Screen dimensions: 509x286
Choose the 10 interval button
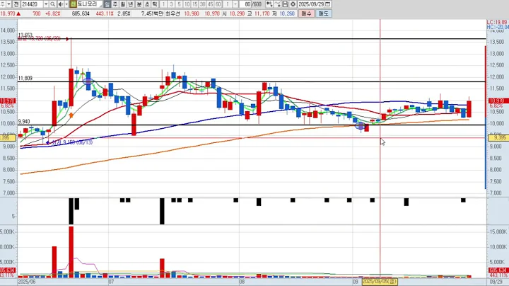click(187, 4)
